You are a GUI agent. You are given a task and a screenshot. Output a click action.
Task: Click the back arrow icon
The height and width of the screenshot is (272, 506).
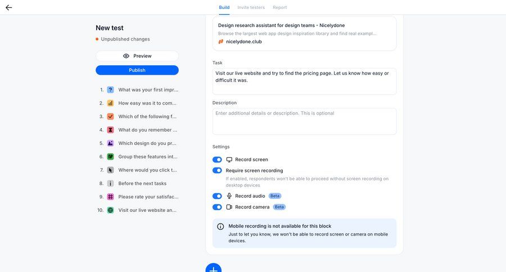pos(8,7)
